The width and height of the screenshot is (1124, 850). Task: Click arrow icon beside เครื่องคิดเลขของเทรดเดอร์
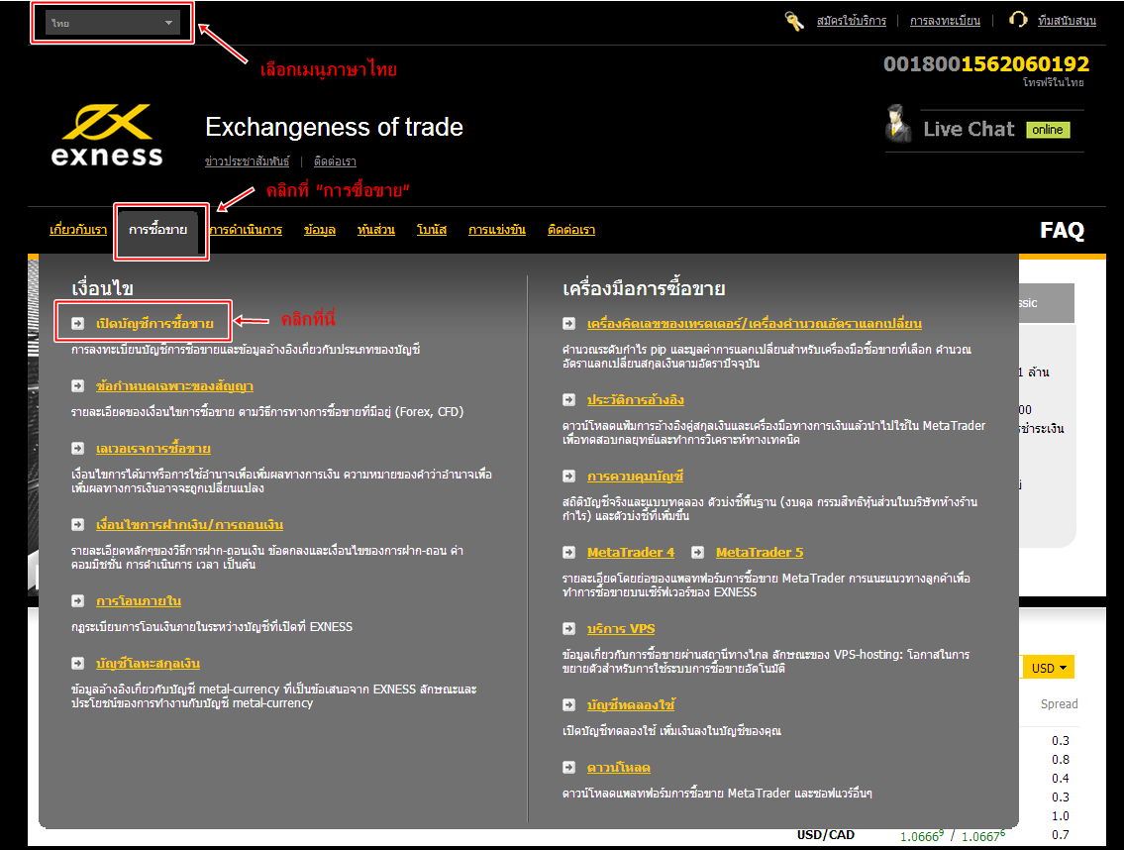tap(568, 324)
